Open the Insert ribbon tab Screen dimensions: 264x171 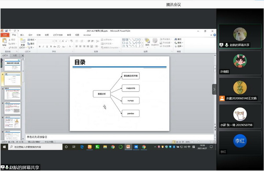22,35
